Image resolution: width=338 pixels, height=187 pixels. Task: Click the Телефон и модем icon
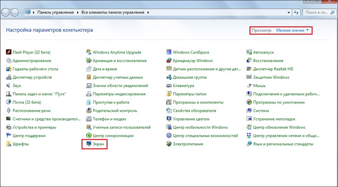(89, 119)
